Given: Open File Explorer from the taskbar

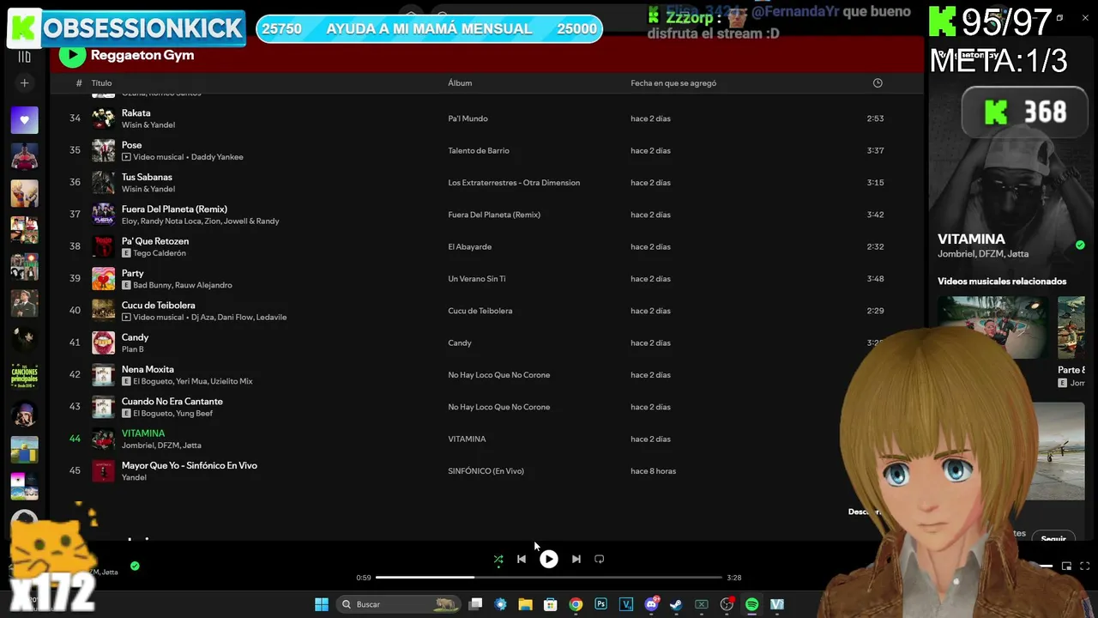Looking at the screenshot, I should click(x=526, y=604).
